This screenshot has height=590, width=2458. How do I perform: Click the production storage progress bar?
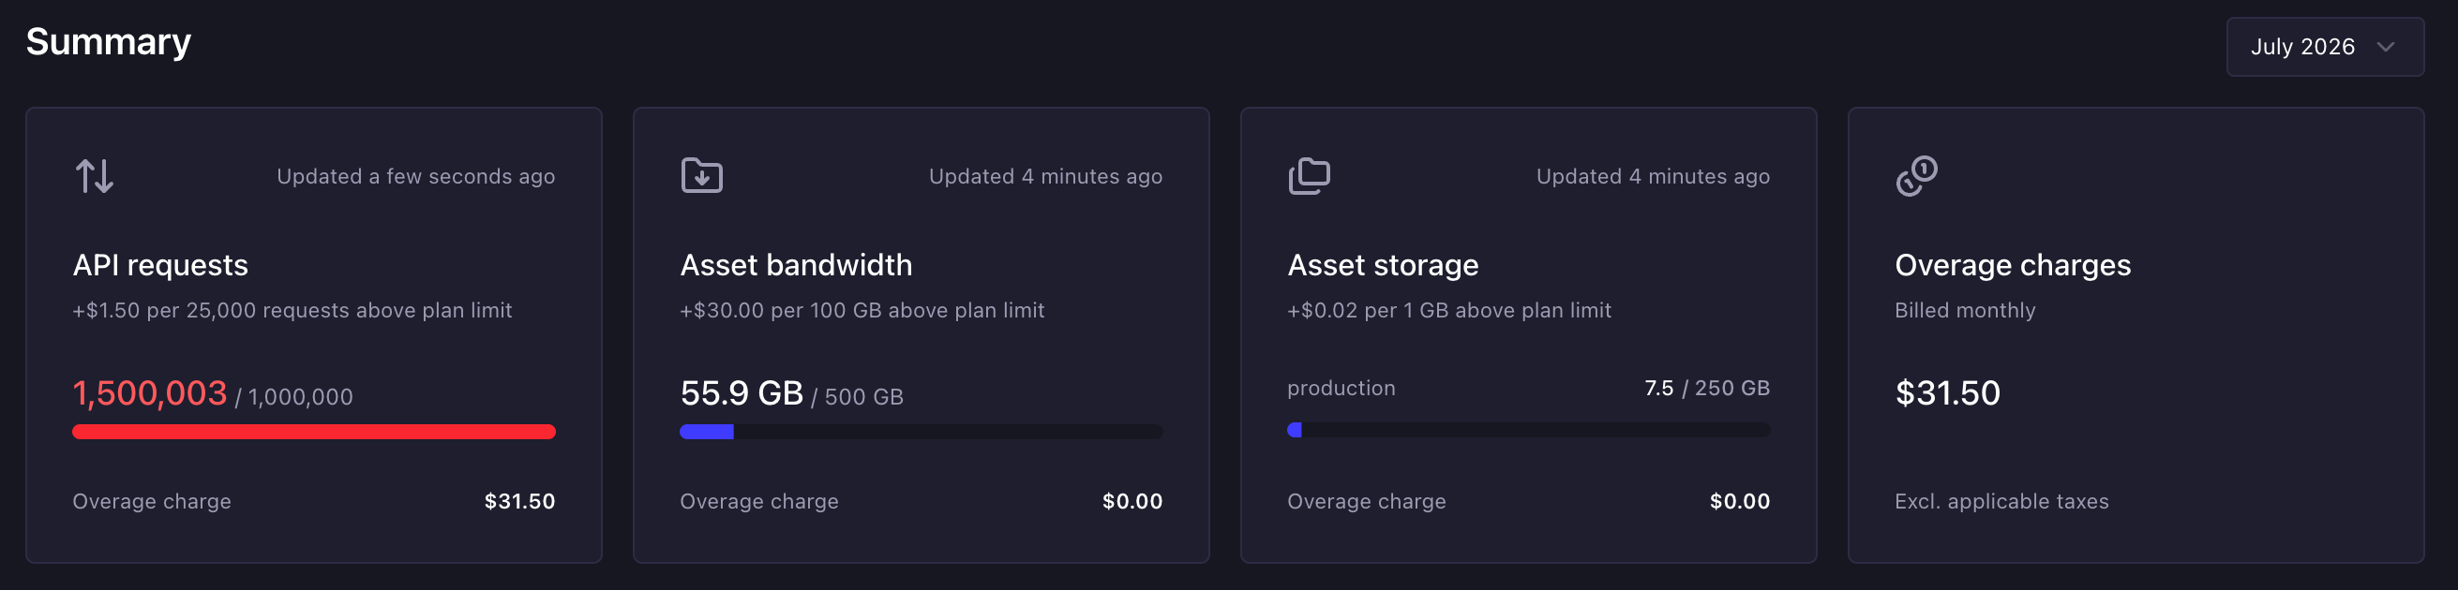pos(1528,430)
